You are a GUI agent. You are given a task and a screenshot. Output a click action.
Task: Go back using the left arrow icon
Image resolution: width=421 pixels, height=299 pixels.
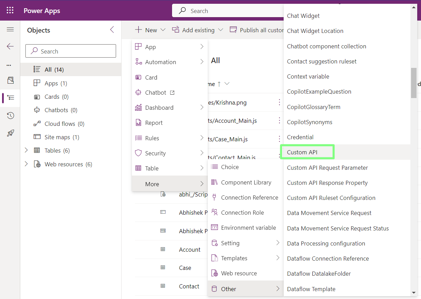pos(10,46)
